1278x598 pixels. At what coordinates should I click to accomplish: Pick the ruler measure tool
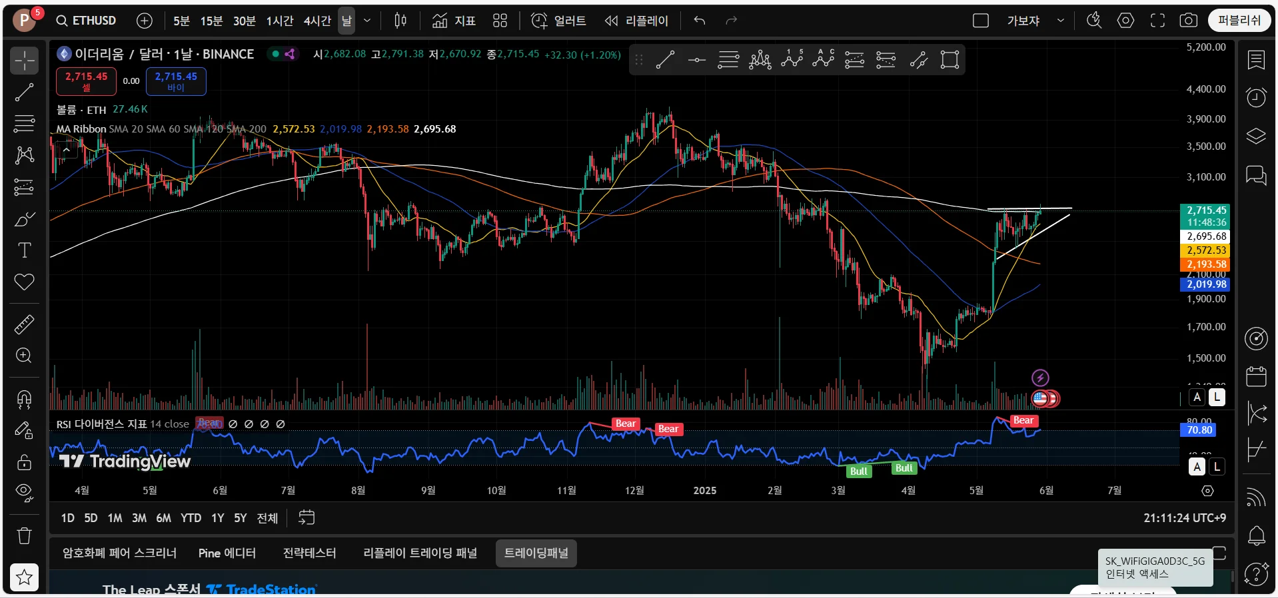pyautogui.click(x=25, y=325)
